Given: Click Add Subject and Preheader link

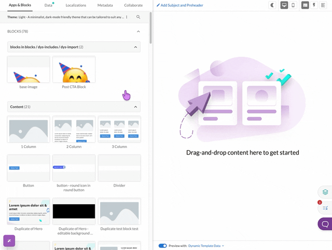Looking at the screenshot, I should [x=182, y=5].
